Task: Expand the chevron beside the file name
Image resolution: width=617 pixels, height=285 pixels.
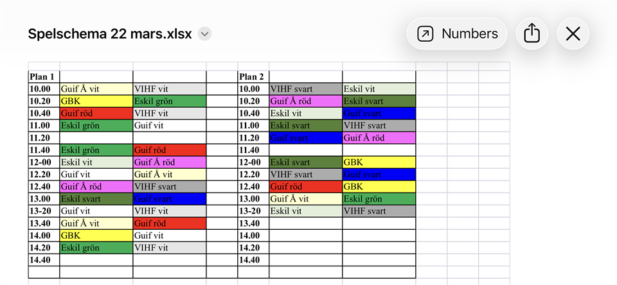Action: tap(204, 34)
